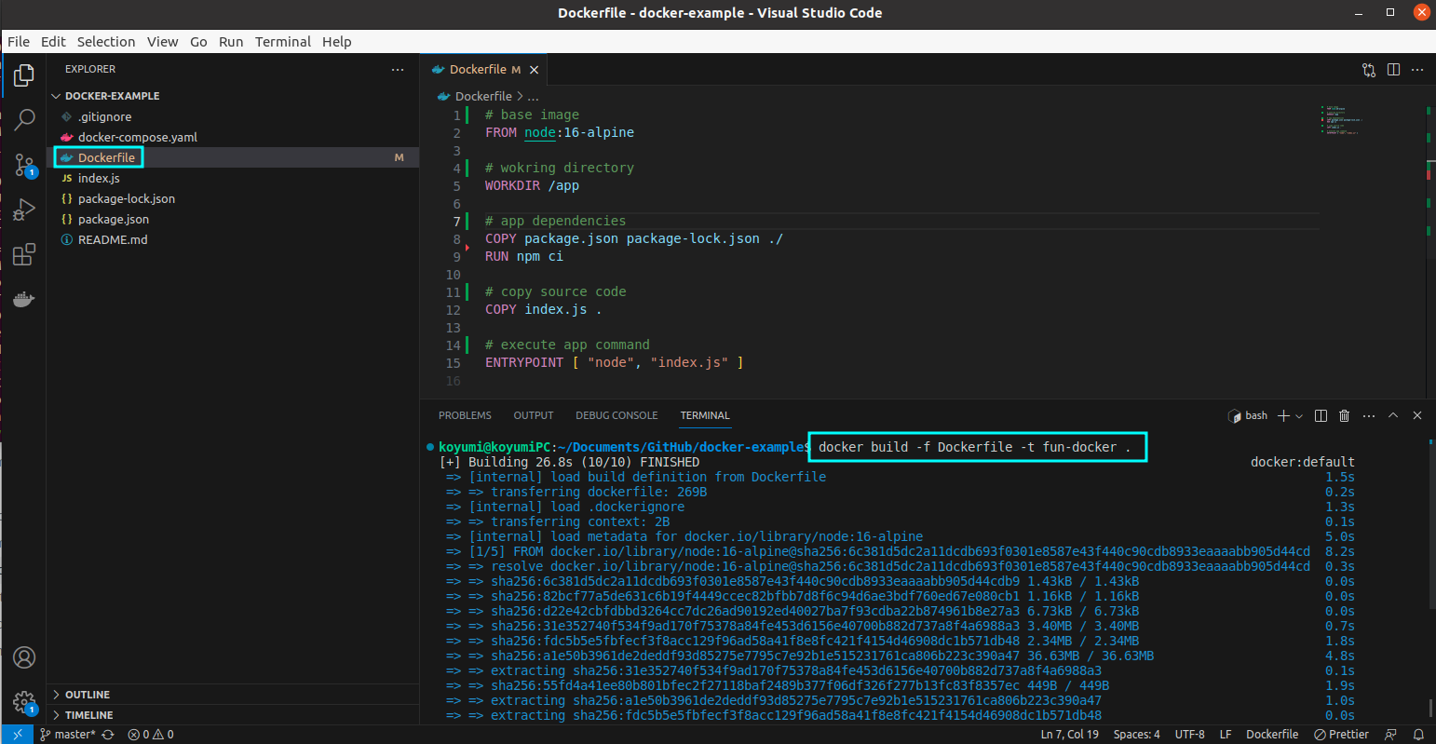Open notifications bell icon

click(x=1418, y=735)
